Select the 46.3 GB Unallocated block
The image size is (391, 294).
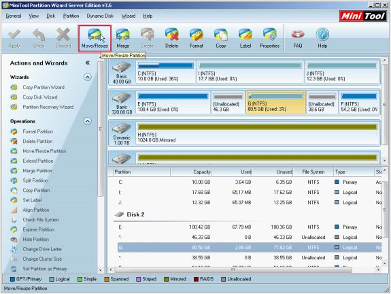click(228, 103)
